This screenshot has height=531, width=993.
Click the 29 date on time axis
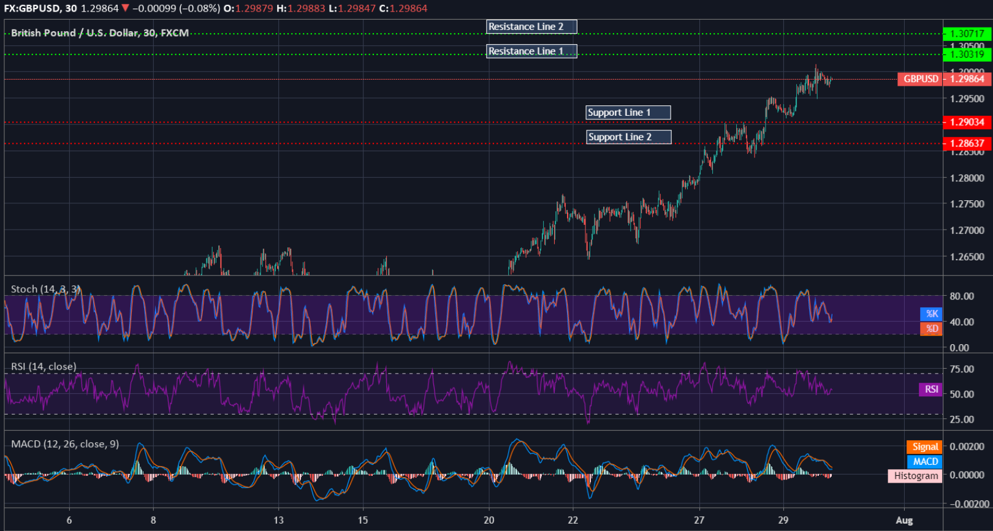783,520
